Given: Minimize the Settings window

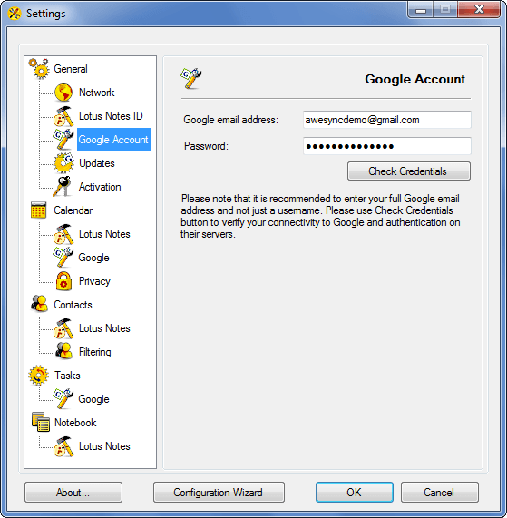Looking at the screenshot, I should (x=421, y=9).
